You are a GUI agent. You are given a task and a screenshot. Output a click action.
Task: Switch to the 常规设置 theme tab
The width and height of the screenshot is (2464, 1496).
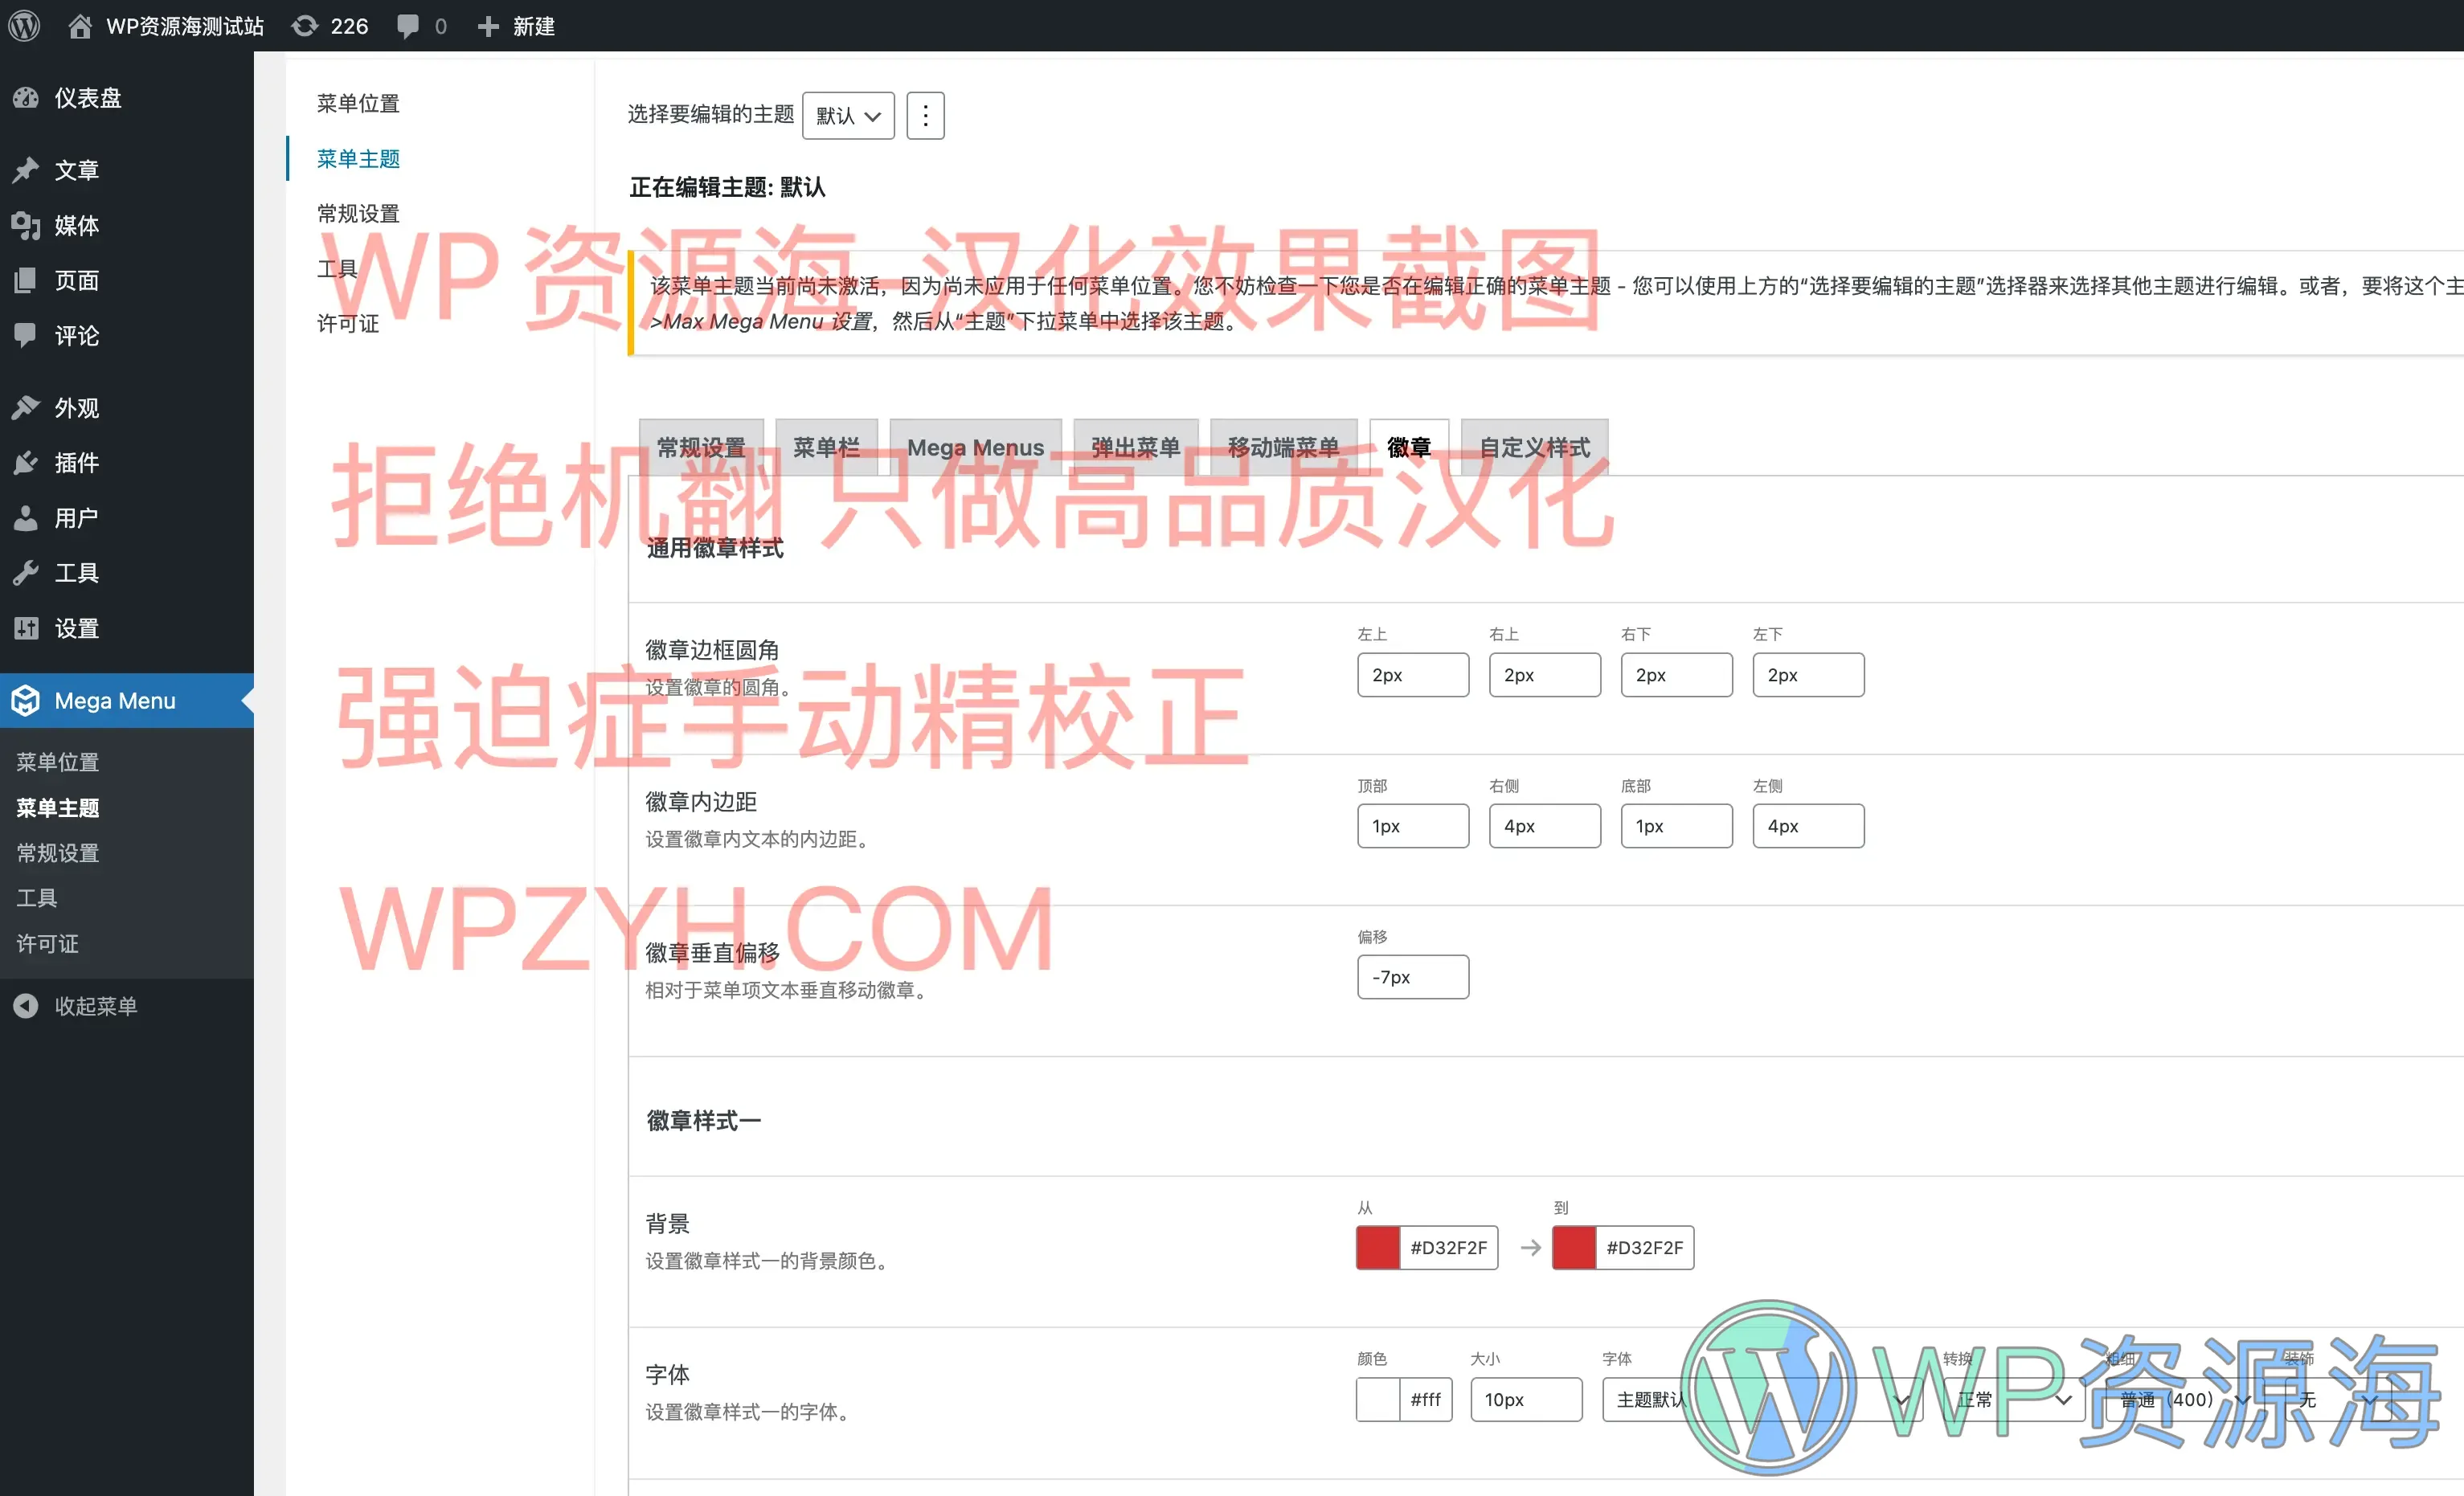pyautogui.click(x=701, y=447)
